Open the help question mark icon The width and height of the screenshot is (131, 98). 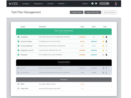(92, 3)
